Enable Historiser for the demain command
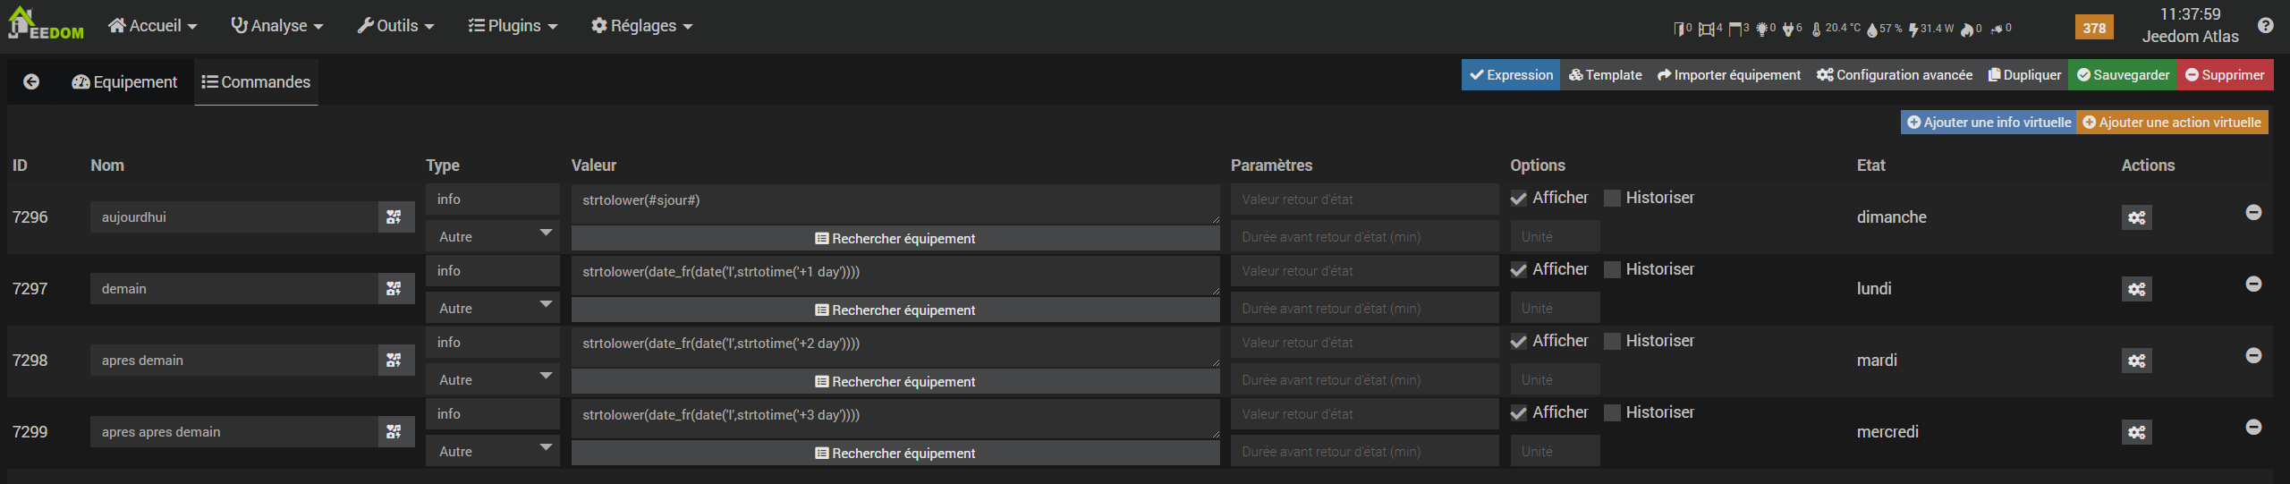 (1612, 270)
